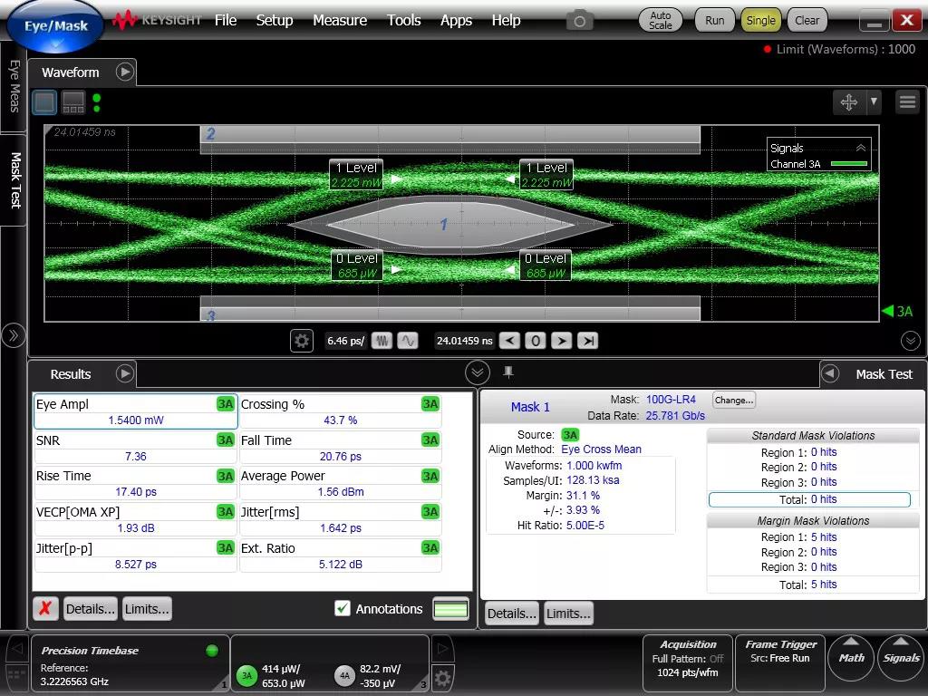Viewport: 928px width, 696px height.
Task: Take a screenshot with the camera icon
Action: (580, 20)
